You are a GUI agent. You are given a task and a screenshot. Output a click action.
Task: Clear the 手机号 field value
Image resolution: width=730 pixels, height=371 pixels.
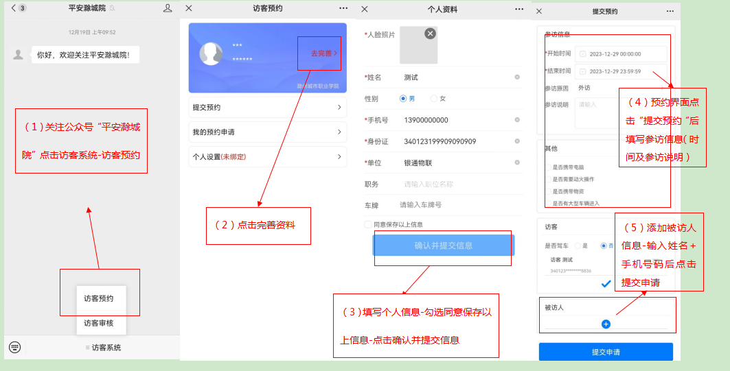[516, 120]
